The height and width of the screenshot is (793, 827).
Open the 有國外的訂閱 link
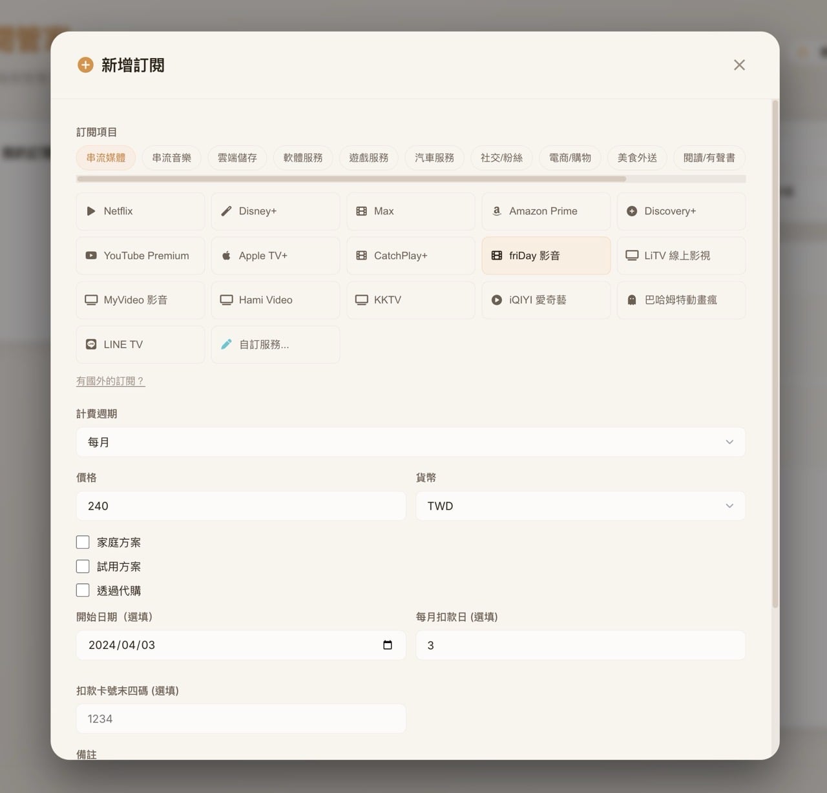tap(110, 380)
